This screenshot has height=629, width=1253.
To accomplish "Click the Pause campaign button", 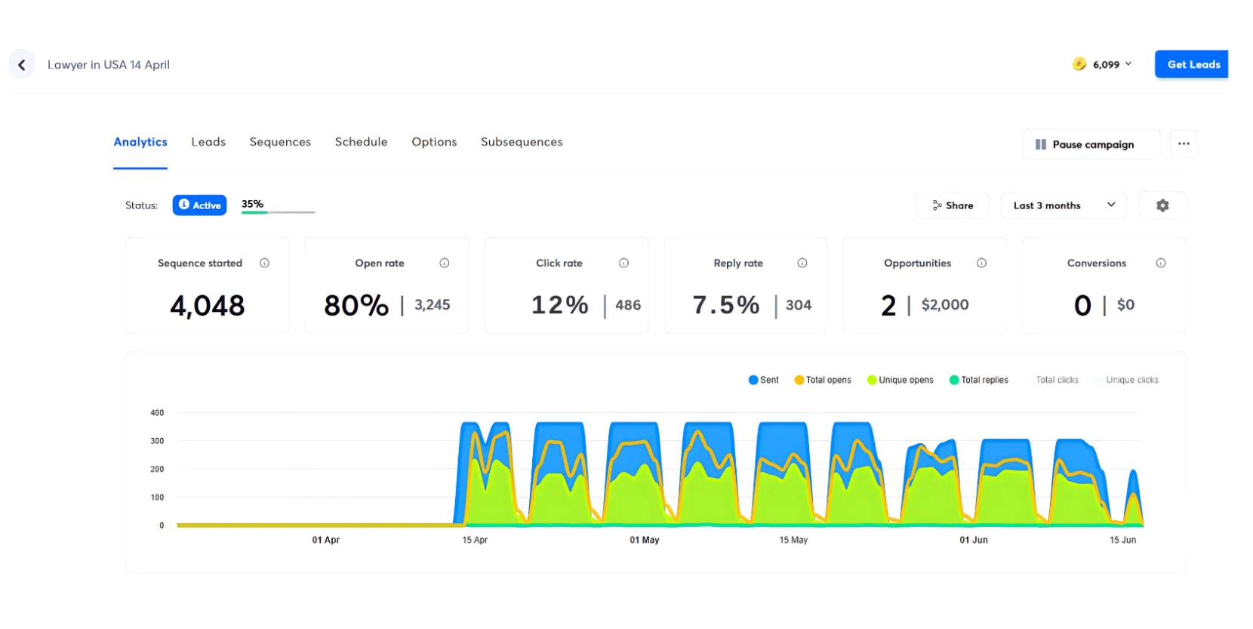I will coord(1091,144).
